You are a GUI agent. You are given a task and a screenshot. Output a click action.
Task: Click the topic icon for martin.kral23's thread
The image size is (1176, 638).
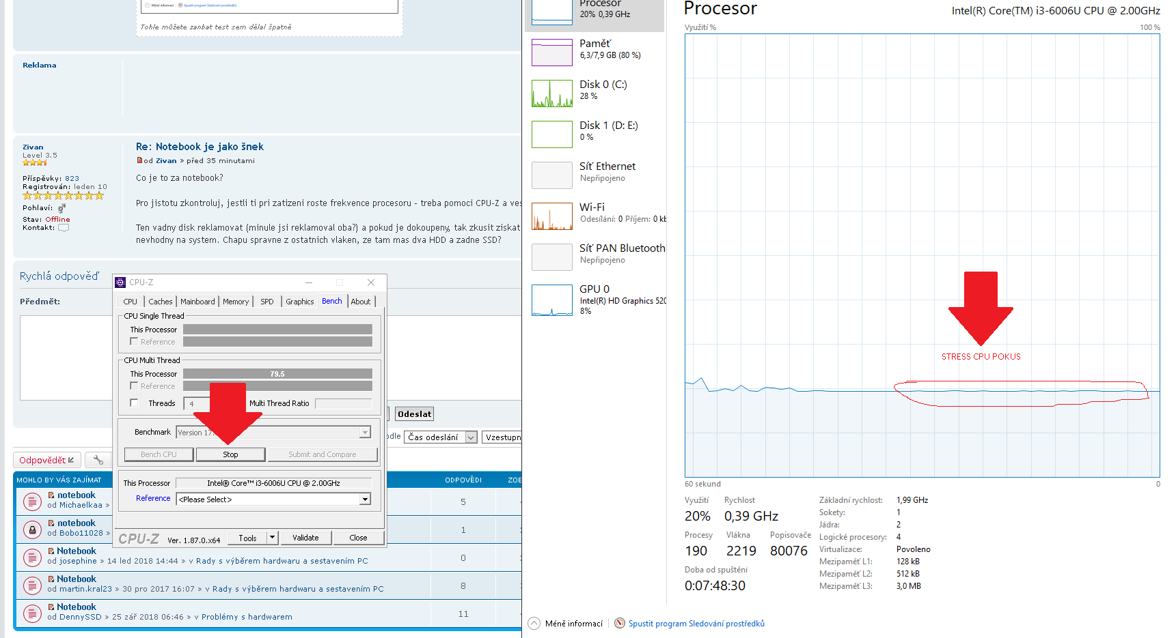32,585
